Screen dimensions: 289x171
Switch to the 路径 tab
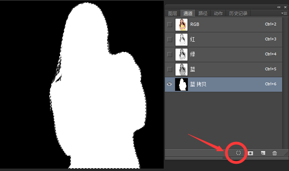[x=203, y=13]
